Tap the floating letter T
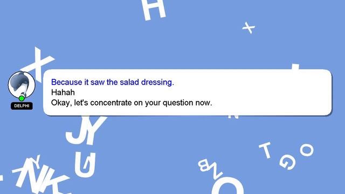This screenshot has height=194, width=345. coord(266,150)
